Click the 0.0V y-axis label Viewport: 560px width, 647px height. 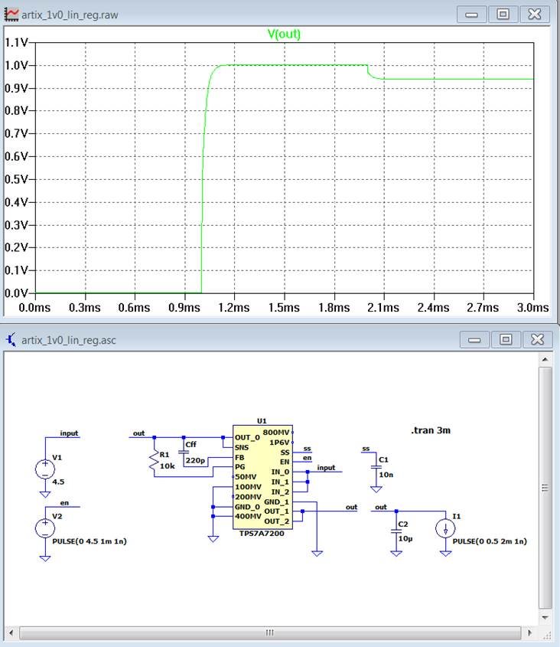pyautogui.click(x=16, y=293)
